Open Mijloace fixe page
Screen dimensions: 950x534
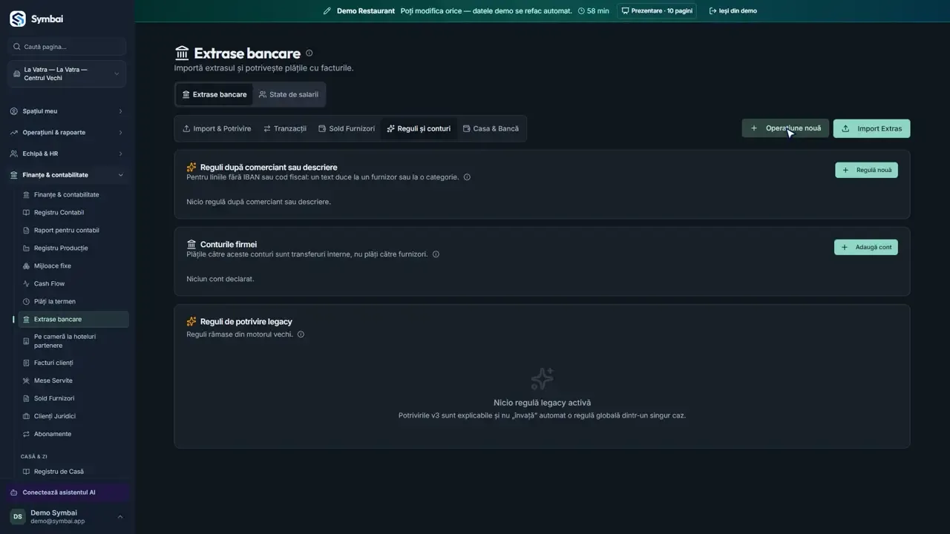pyautogui.click(x=73, y=266)
